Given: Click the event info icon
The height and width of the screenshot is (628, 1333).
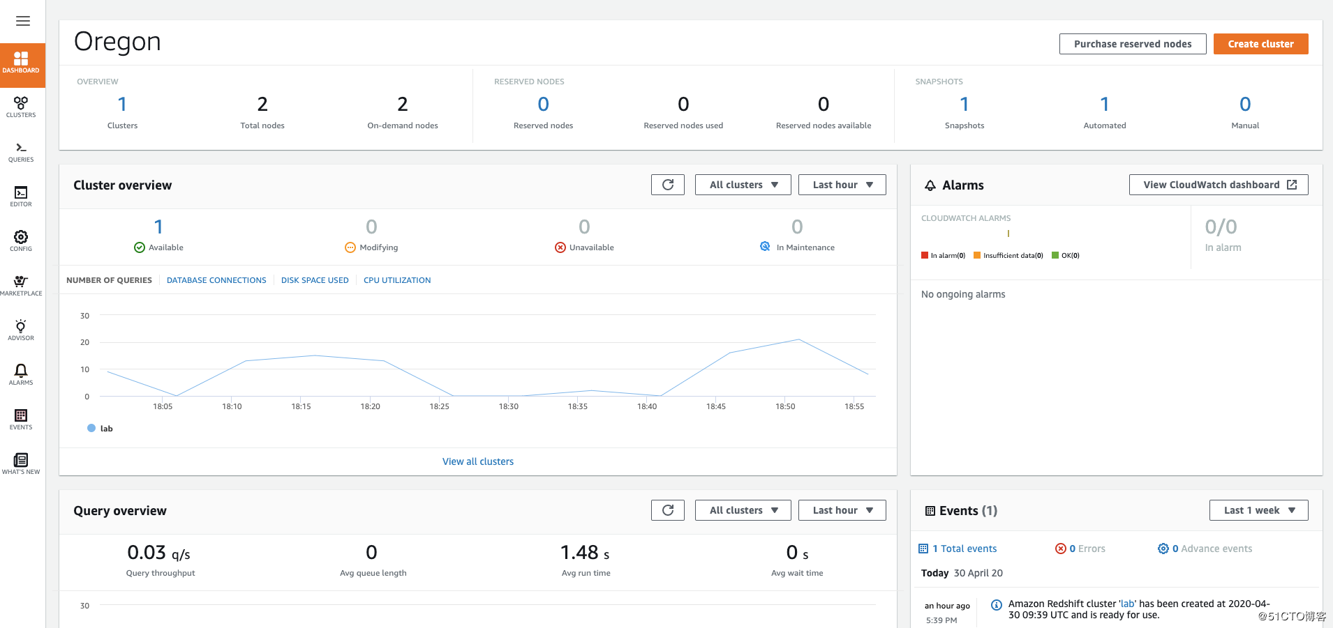Looking at the screenshot, I should coord(997,605).
